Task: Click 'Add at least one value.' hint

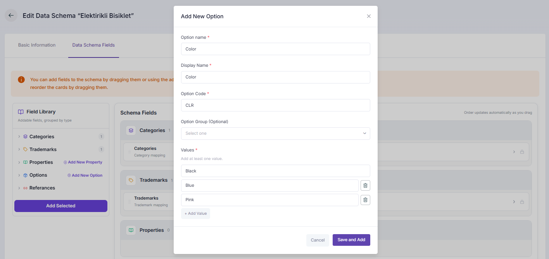Action: click(x=202, y=159)
